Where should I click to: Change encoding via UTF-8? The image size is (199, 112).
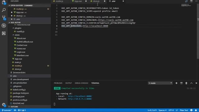(171, 110)
